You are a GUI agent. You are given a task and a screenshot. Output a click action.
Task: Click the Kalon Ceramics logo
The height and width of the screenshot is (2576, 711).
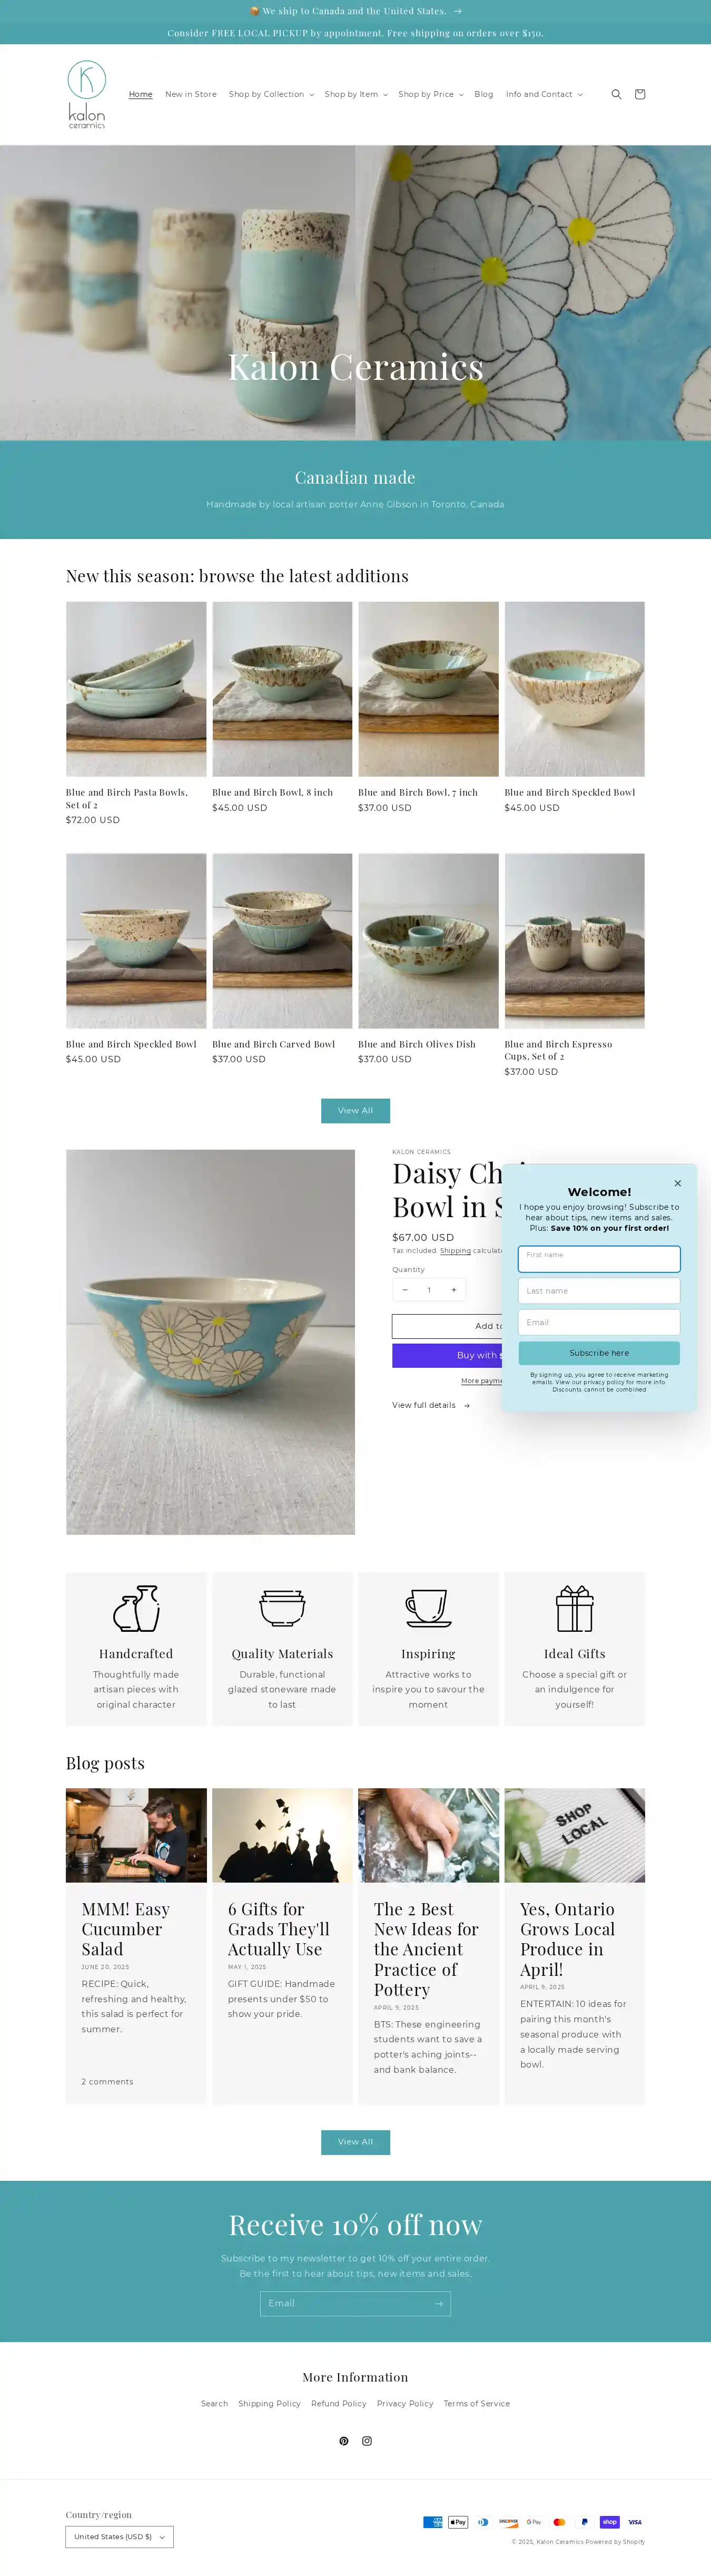(x=87, y=94)
